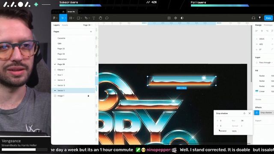
Task: Open the Pass through blend mode dropdown
Action: (266, 62)
